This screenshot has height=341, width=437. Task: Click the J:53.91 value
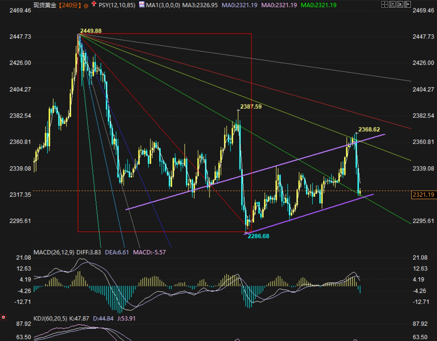[x=127, y=318]
